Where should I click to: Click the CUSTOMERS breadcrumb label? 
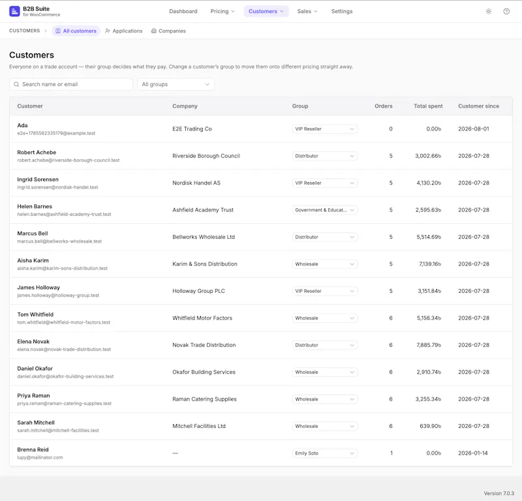coord(24,31)
